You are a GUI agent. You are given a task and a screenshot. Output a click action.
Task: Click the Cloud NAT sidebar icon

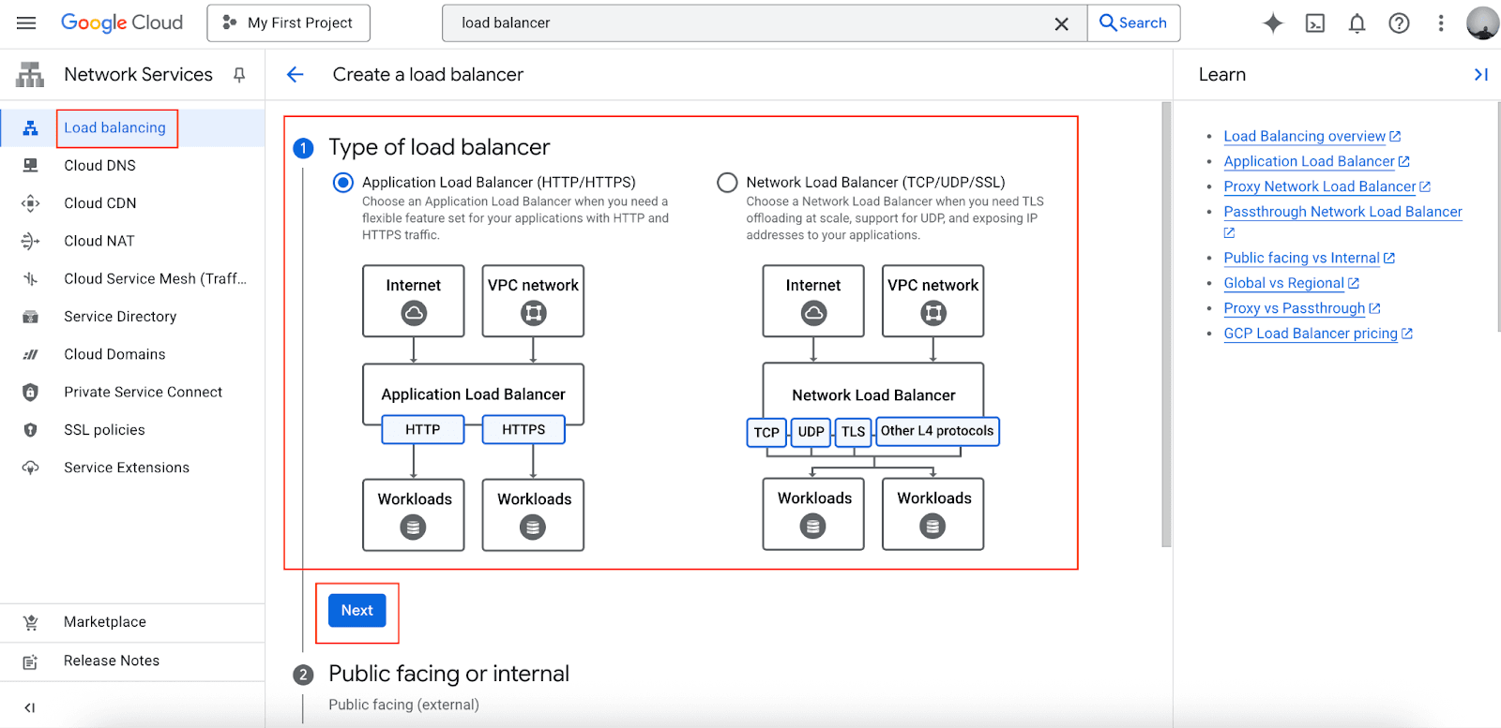30,241
